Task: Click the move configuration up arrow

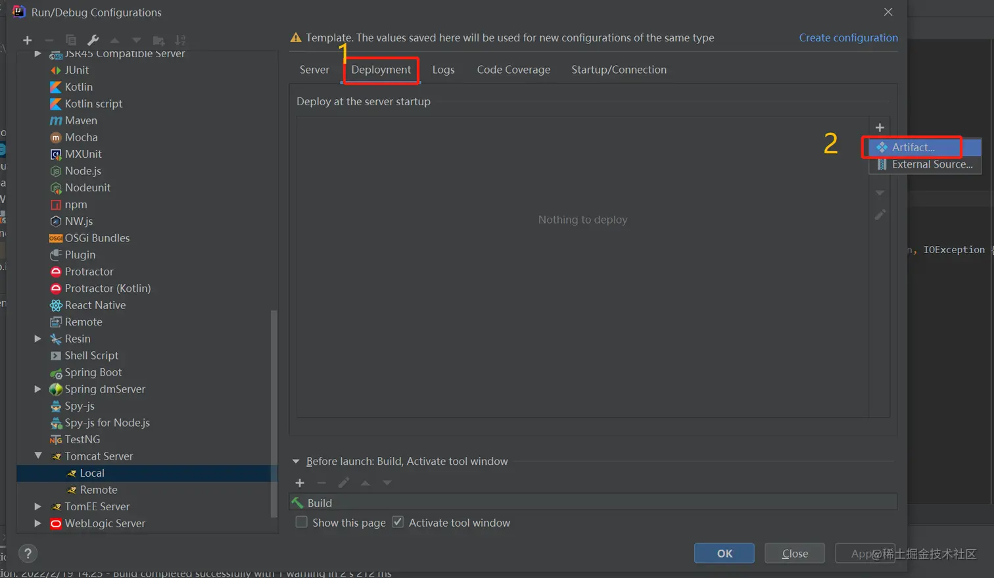Action: point(114,40)
